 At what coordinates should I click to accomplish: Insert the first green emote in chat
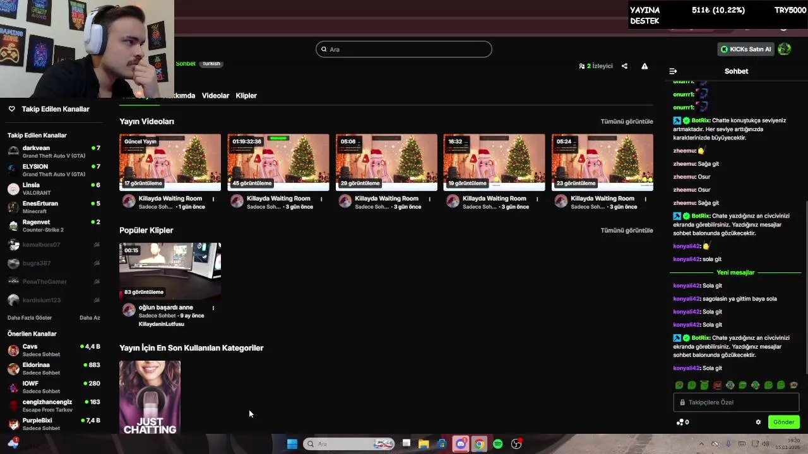pos(679,385)
